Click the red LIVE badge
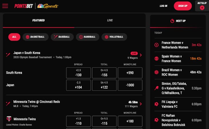This screenshot has height=129, width=209. click(x=134, y=53)
